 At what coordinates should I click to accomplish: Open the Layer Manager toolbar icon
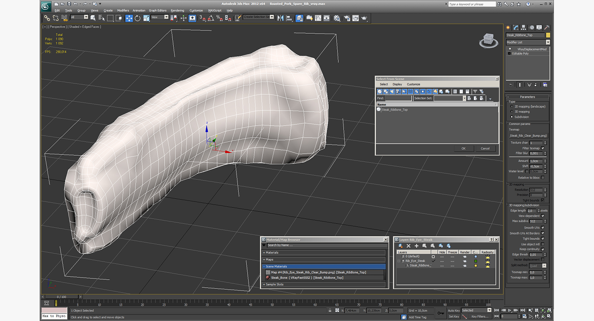pos(299,18)
